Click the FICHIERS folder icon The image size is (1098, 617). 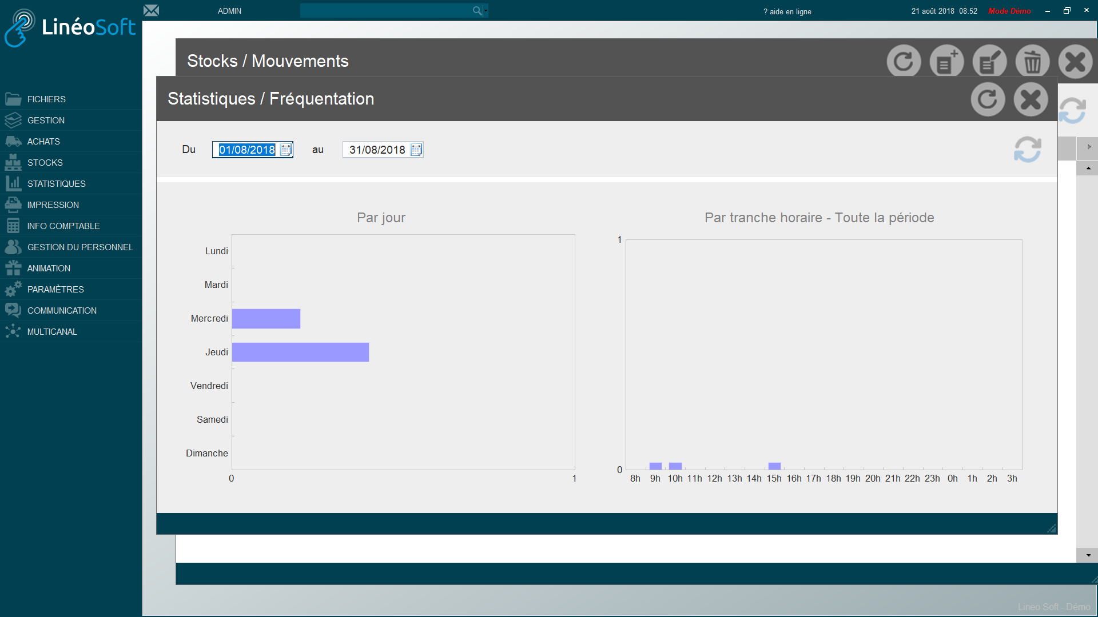point(13,99)
